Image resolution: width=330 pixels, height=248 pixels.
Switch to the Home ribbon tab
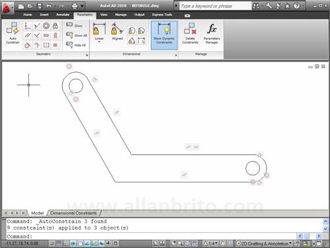[x=28, y=15]
